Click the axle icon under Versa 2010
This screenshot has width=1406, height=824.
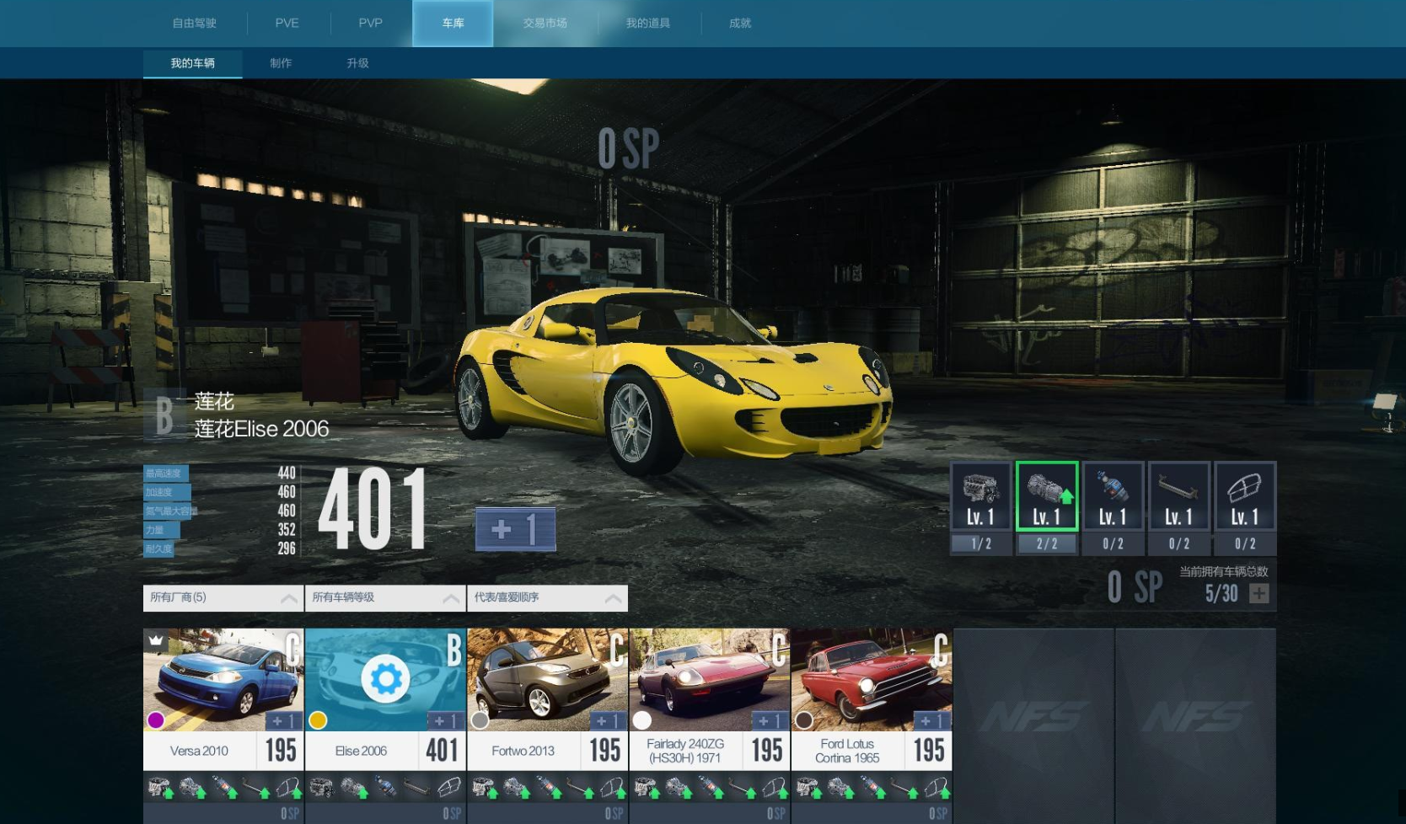[256, 788]
